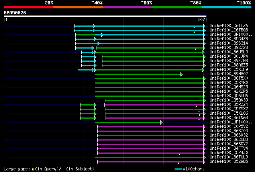Viewport: 255px width, 172px height.
Task: Select the UniRef100_C0P5V2 label
Action: (x=229, y=127)
